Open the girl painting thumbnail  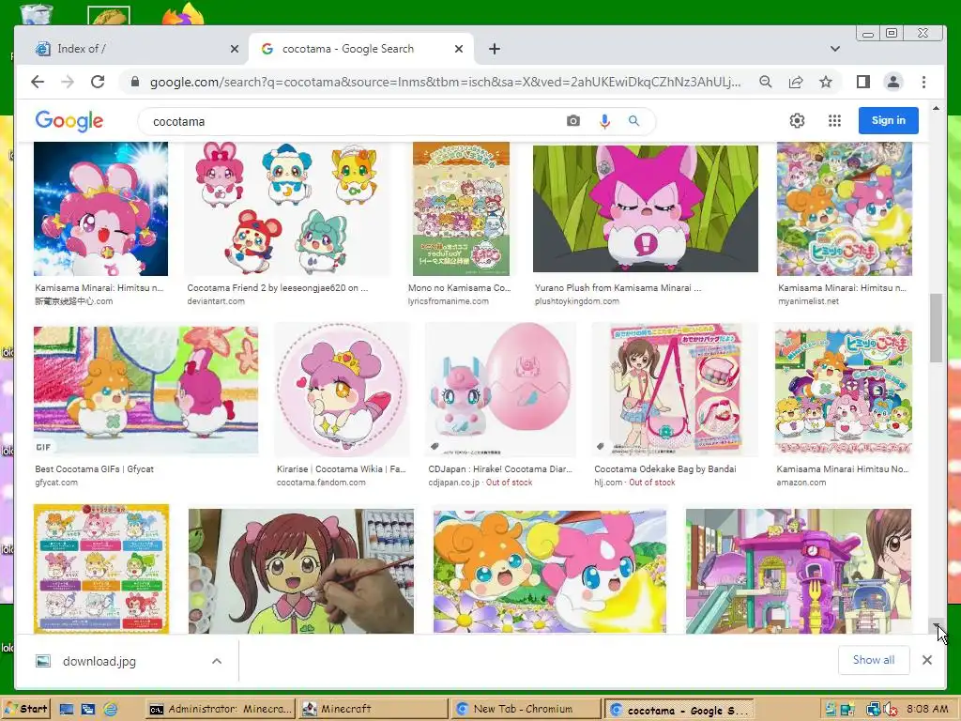(301, 571)
